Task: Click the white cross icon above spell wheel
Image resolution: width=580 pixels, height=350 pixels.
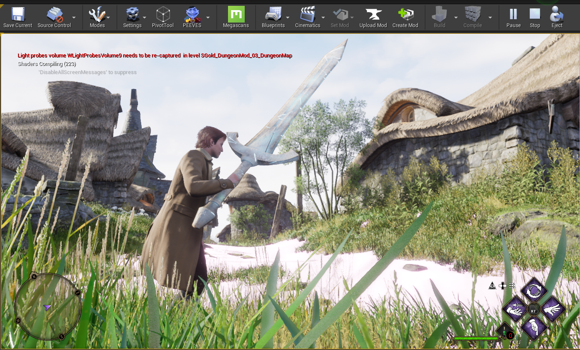Action: click(503, 286)
